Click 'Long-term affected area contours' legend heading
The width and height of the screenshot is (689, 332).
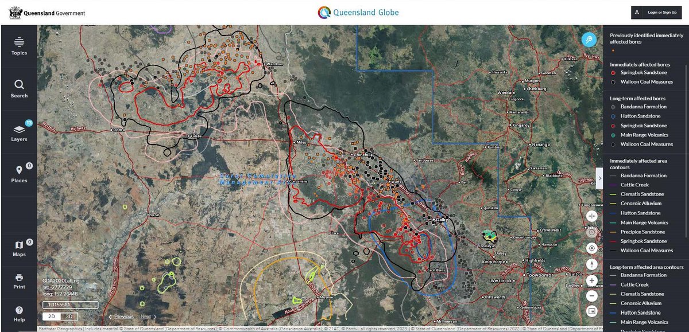(647, 267)
